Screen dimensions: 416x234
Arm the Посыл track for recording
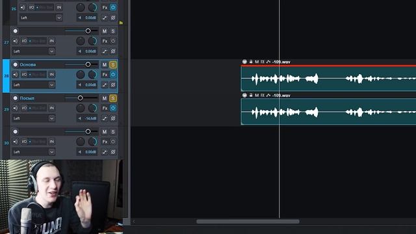coord(16,98)
